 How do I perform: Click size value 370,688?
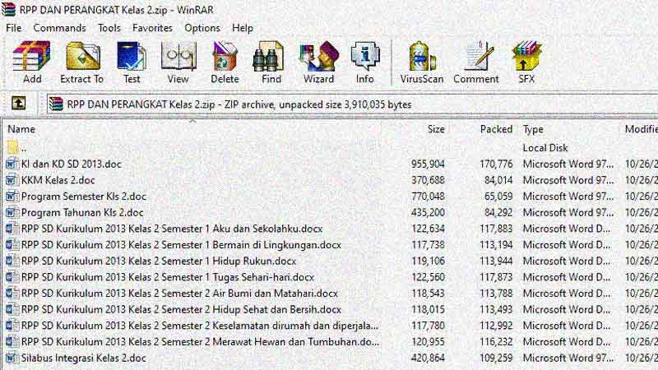tap(428, 180)
